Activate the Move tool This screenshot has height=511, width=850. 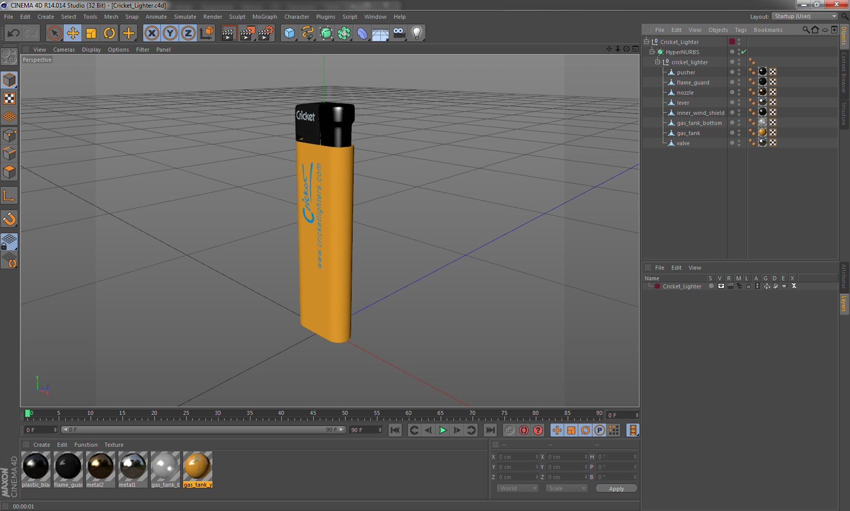click(x=73, y=33)
